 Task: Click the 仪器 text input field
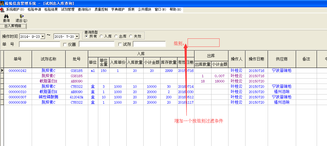pos(97,44)
